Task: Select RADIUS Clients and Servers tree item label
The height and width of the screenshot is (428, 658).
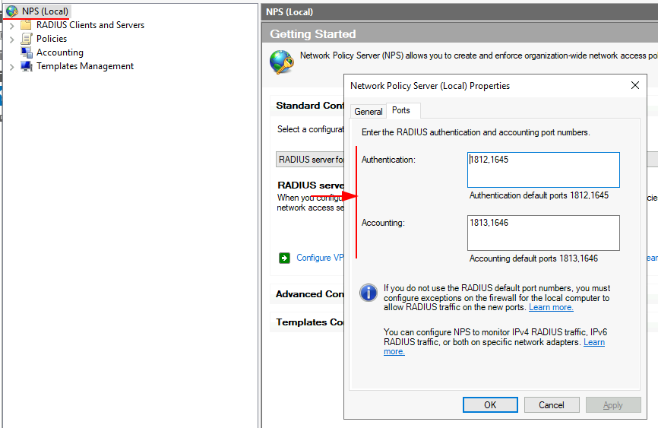Action: (x=90, y=25)
